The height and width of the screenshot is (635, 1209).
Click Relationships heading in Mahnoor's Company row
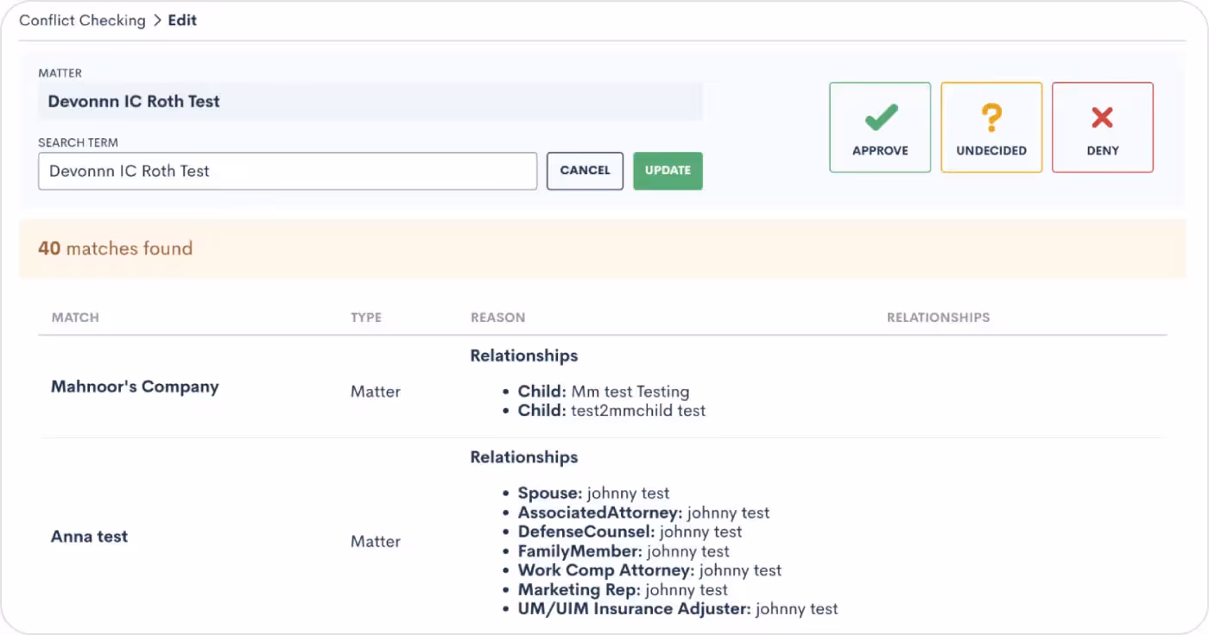(524, 355)
